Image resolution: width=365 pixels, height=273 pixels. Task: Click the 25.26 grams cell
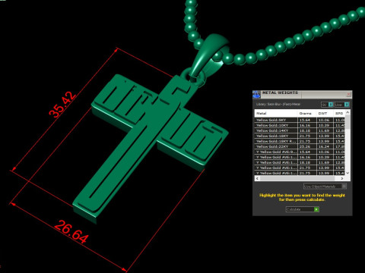coord(307,146)
